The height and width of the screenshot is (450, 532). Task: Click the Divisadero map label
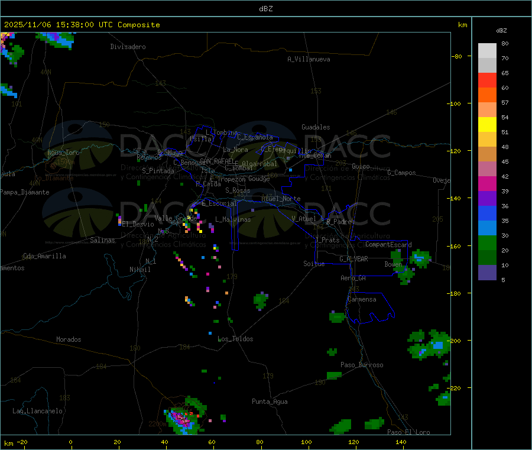(x=128, y=47)
